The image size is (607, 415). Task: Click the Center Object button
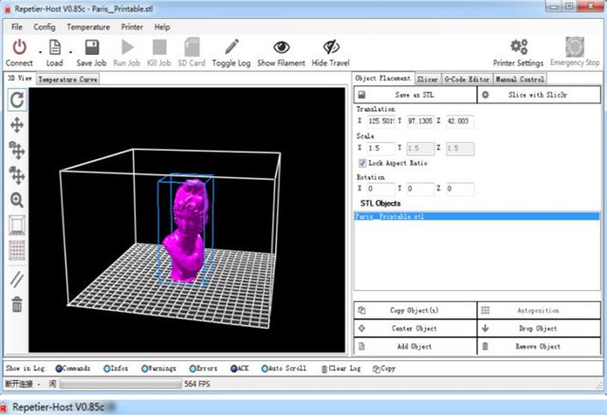pyautogui.click(x=414, y=329)
